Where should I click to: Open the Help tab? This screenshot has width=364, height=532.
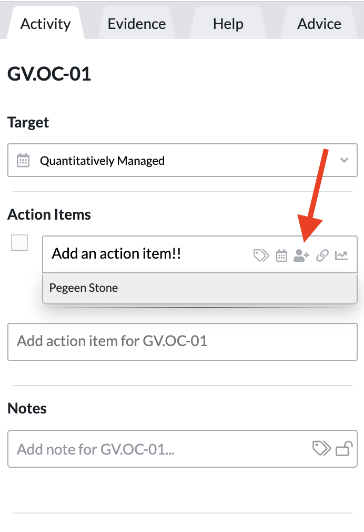pos(228,24)
